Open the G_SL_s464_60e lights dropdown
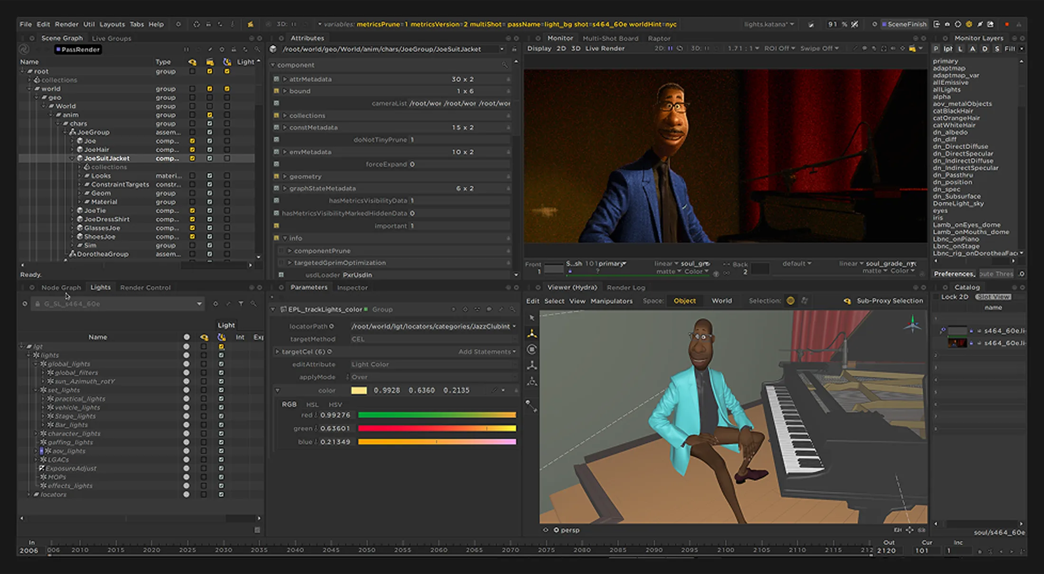The image size is (1044, 574). click(119, 304)
